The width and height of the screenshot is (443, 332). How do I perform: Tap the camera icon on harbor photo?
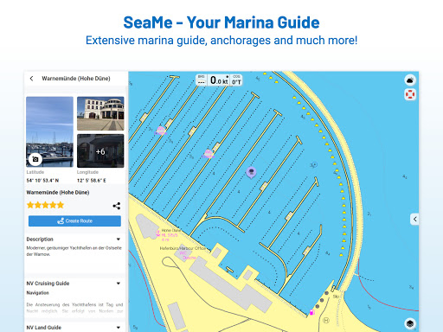[35, 159]
